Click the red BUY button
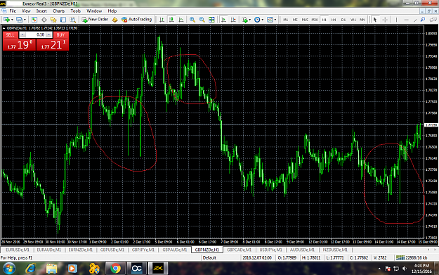The image size is (439, 275). [60, 34]
